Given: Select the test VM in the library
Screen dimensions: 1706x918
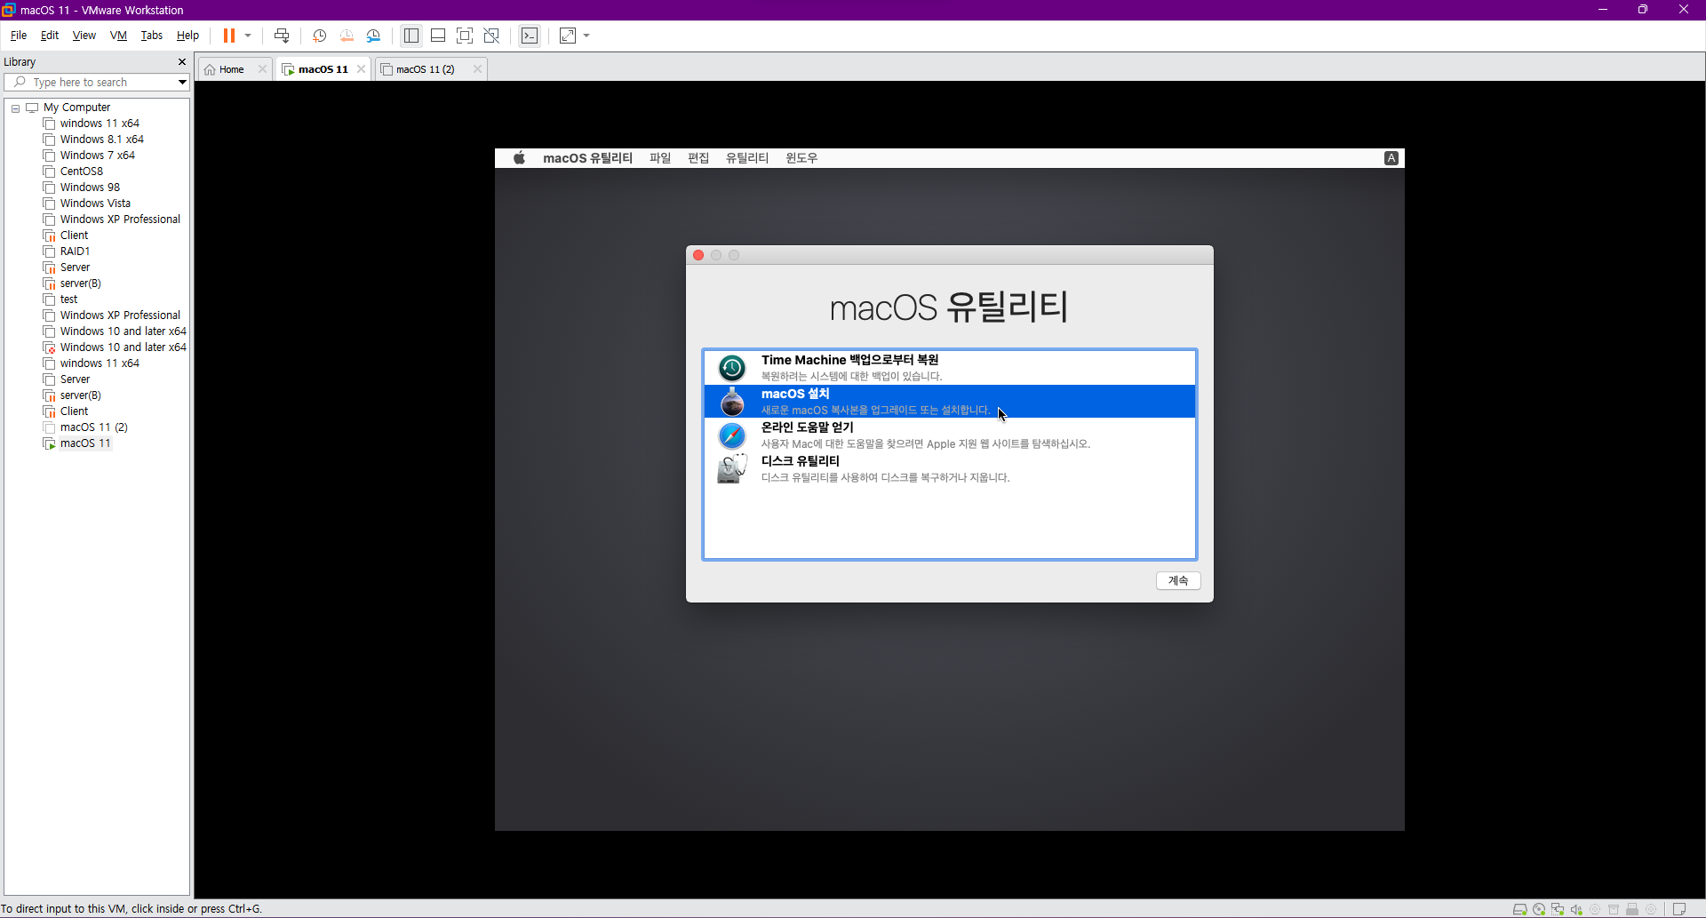Looking at the screenshot, I should click(68, 299).
